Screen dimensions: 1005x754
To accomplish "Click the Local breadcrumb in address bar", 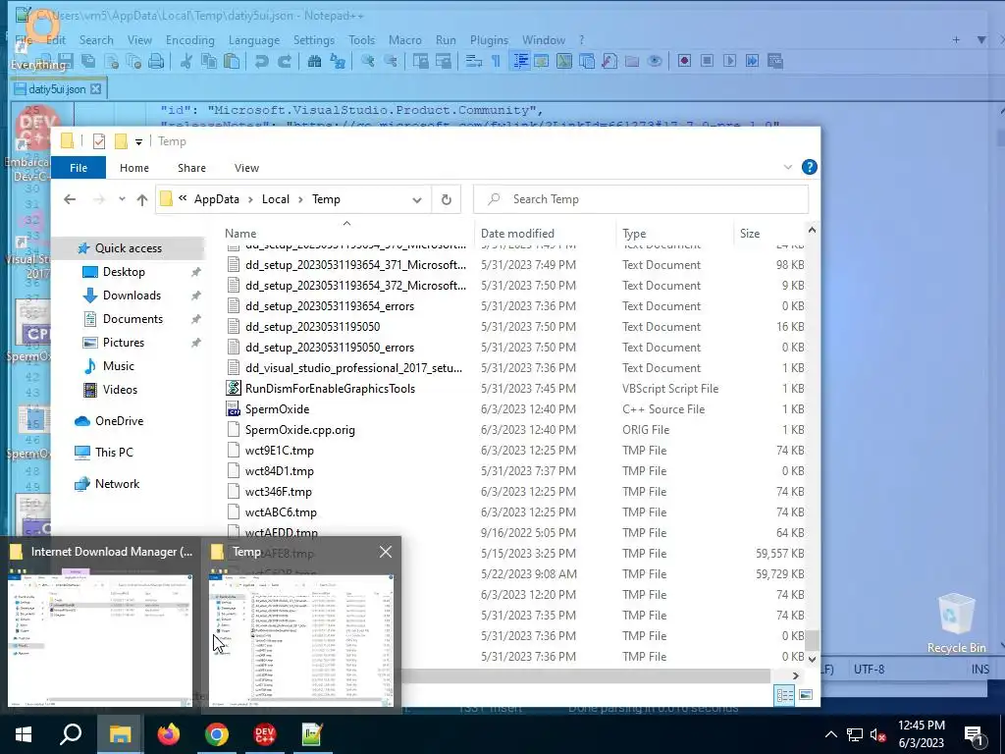I will tap(276, 199).
